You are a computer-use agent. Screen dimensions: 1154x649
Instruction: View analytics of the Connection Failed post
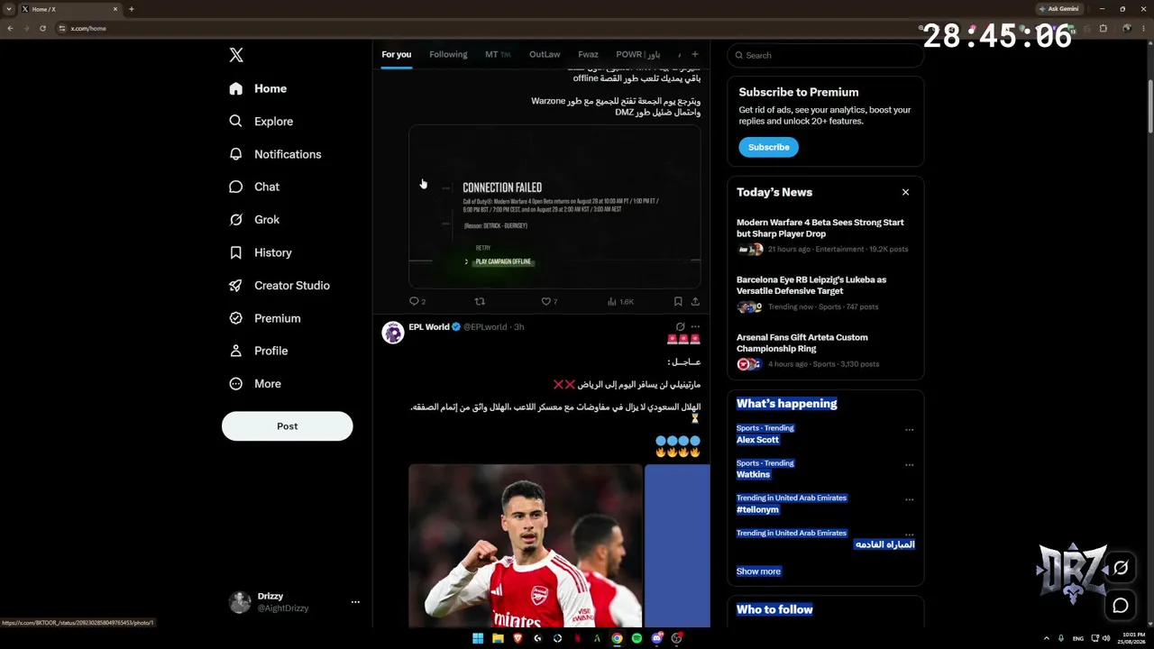tap(620, 301)
